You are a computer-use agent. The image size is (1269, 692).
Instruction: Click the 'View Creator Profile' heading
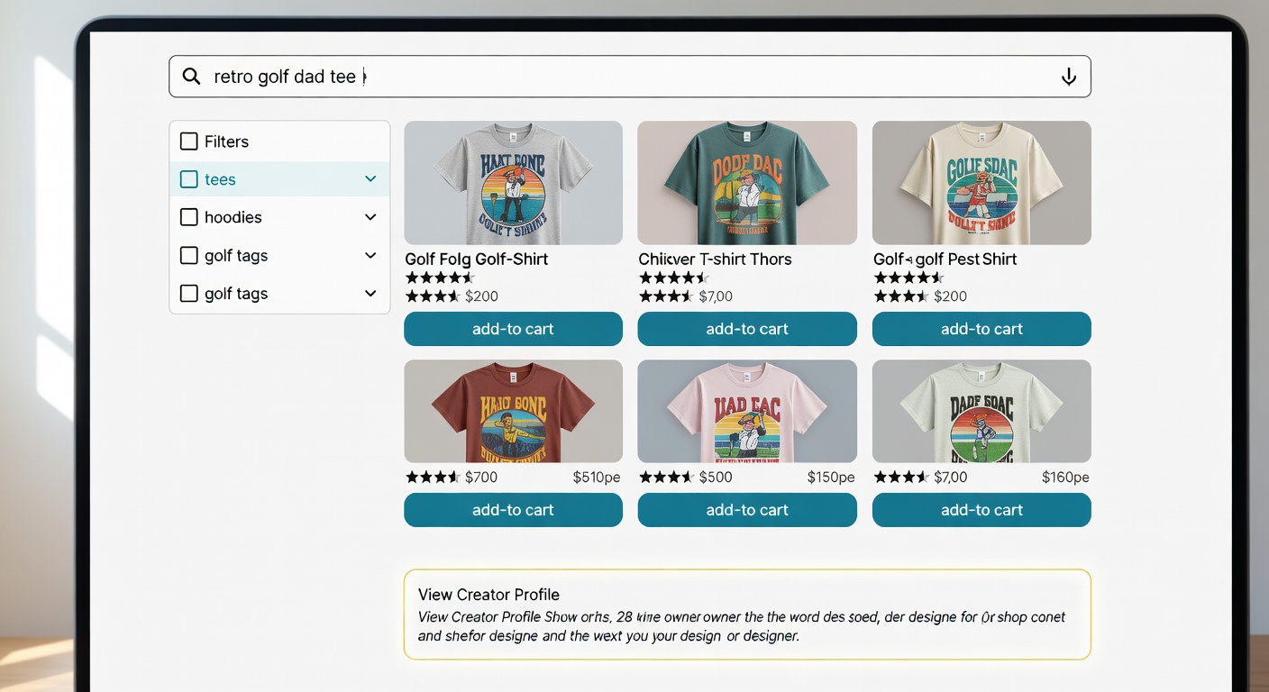(x=488, y=595)
